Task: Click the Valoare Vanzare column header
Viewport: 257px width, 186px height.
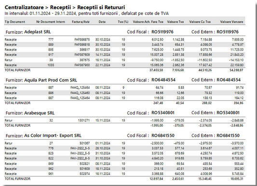Action: [231, 22]
